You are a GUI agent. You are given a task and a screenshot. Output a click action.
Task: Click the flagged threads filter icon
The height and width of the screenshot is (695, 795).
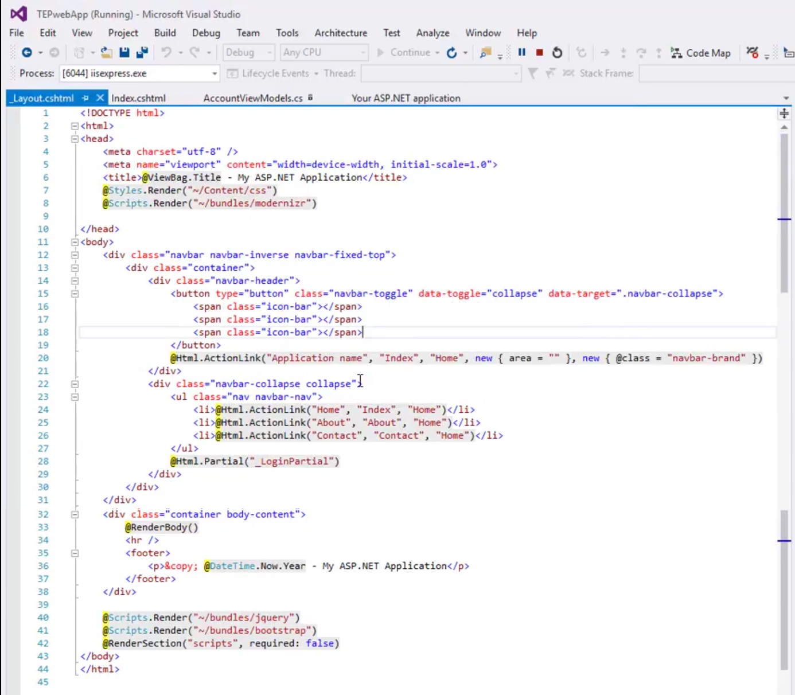point(550,73)
